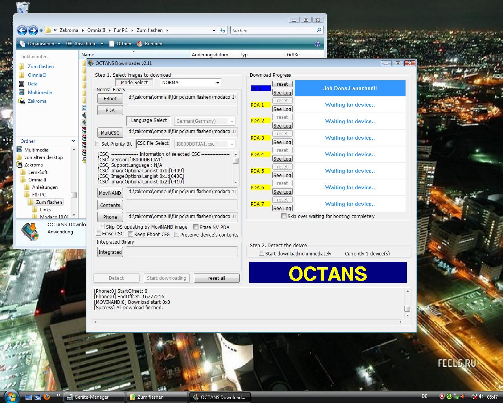Screen dimensions: 503x403
Task: Open Explorer address bar history dropdown
Action: [214, 30]
